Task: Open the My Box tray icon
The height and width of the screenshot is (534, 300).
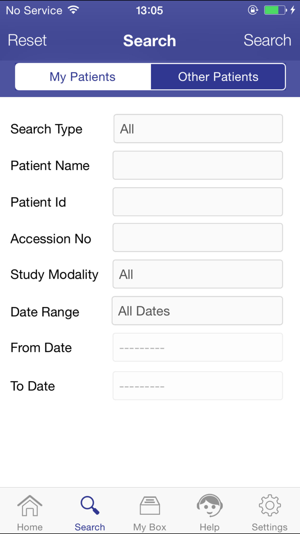Action: pyautogui.click(x=150, y=506)
